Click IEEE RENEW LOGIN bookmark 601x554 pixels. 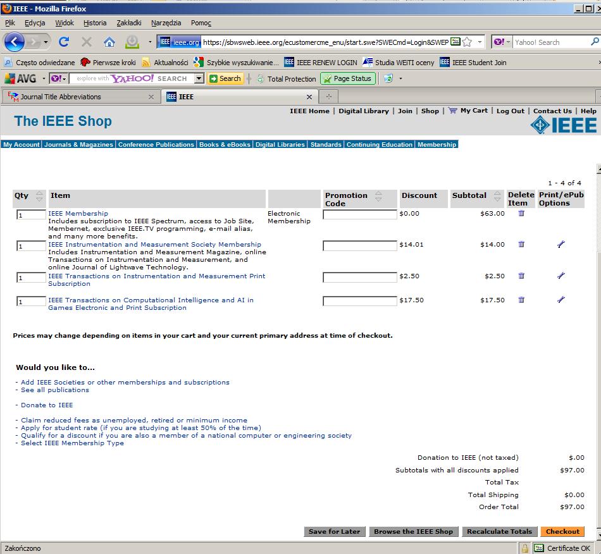pos(321,63)
